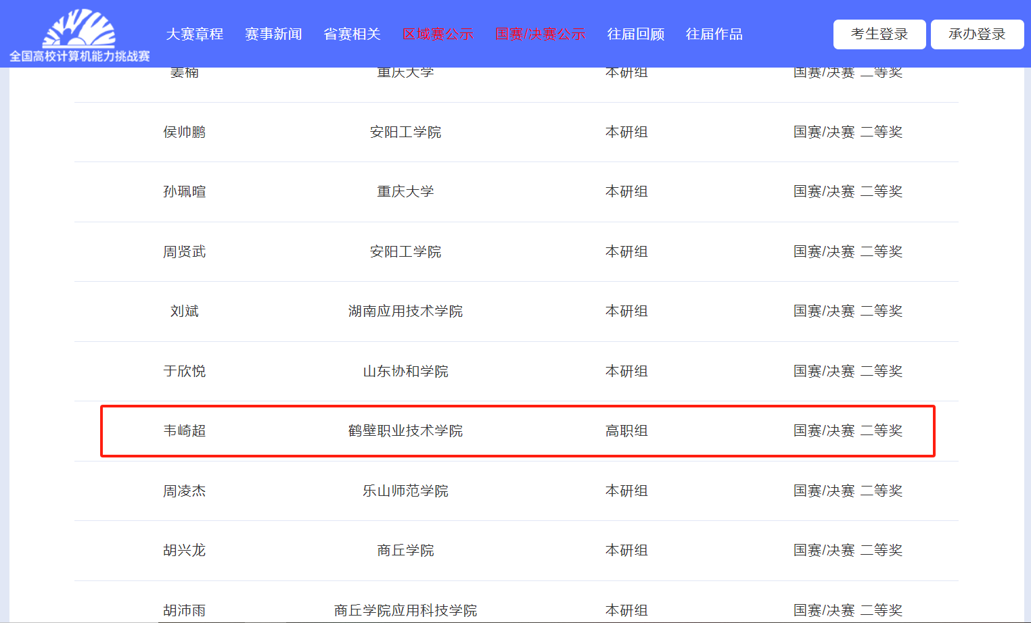Click 本研组 in 胡兴龙's row

click(x=626, y=550)
